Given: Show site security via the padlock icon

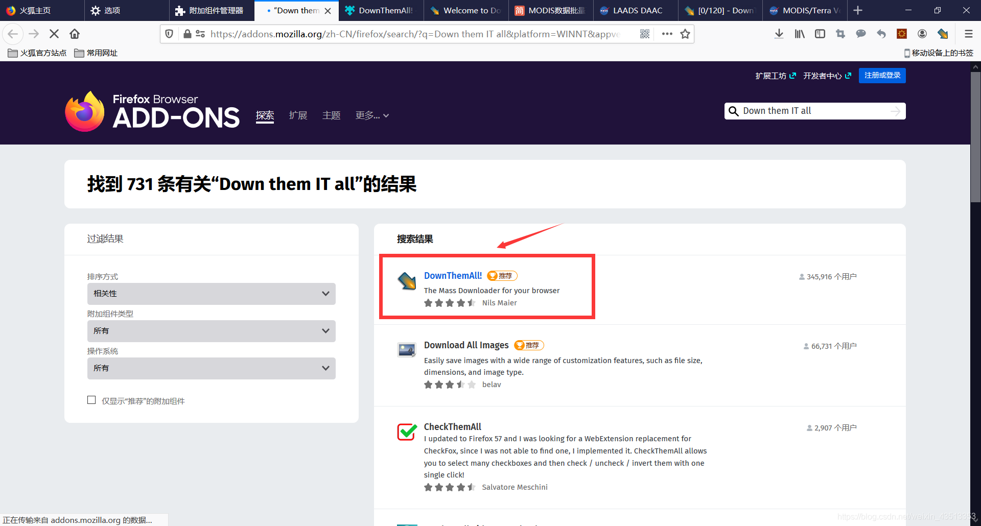Looking at the screenshot, I should pyautogui.click(x=188, y=34).
